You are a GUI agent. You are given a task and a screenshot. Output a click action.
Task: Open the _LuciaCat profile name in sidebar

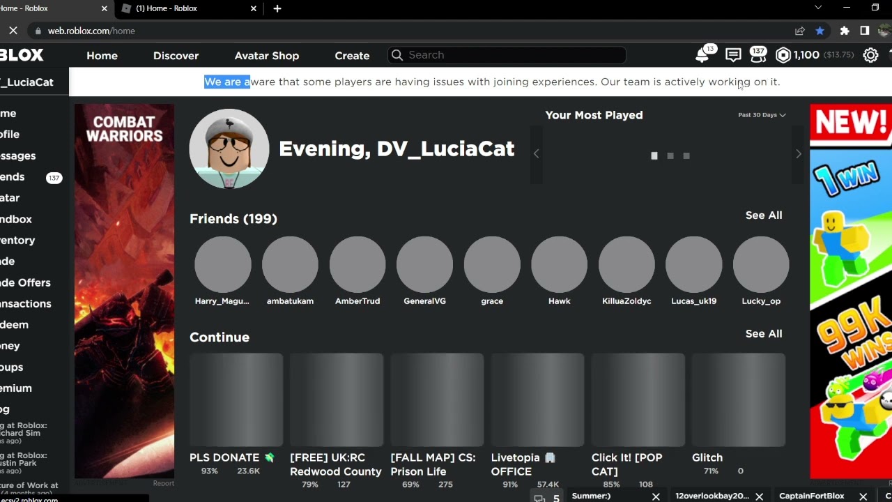[27, 82]
